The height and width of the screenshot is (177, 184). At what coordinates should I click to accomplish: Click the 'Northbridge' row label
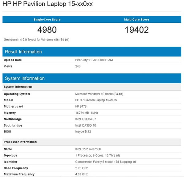13,119
